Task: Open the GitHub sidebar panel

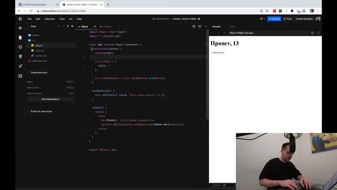Action: pos(20,56)
